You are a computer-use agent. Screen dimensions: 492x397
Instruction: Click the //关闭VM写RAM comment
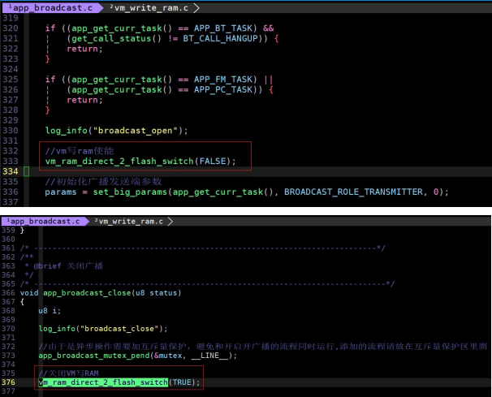click(x=68, y=373)
